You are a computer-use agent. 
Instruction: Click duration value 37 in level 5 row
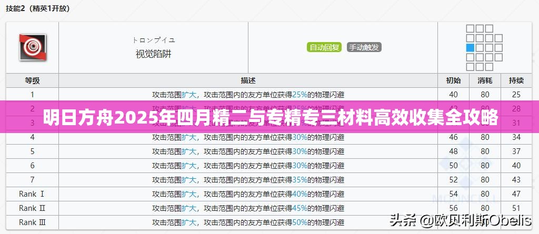pyautogui.click(x=516, y=151)
